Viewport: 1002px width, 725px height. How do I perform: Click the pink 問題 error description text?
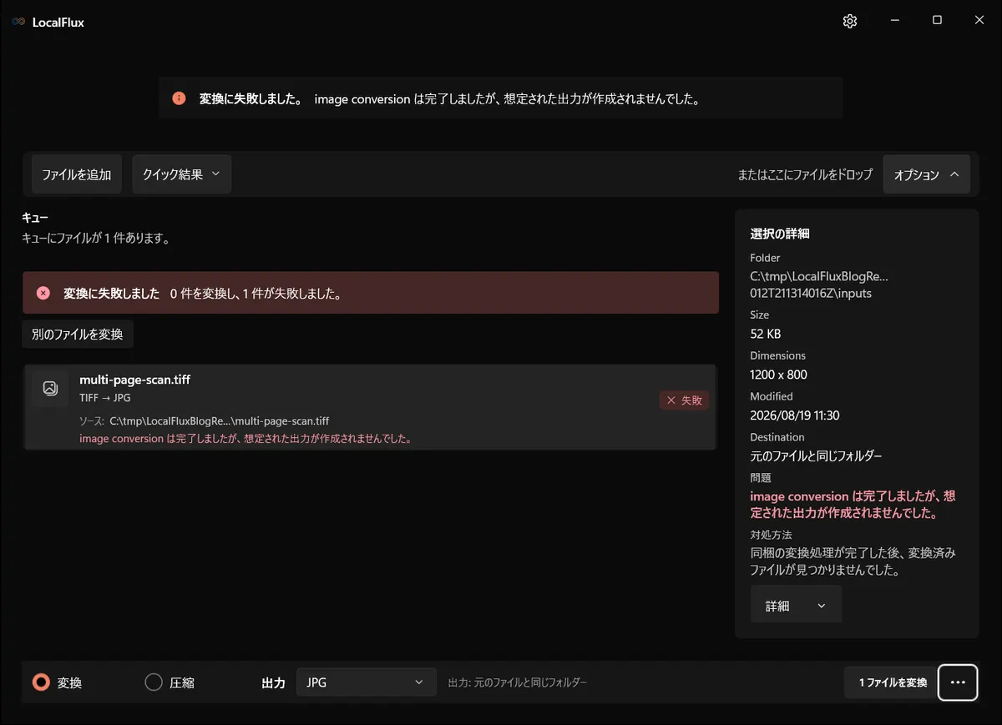coord(853,505)
